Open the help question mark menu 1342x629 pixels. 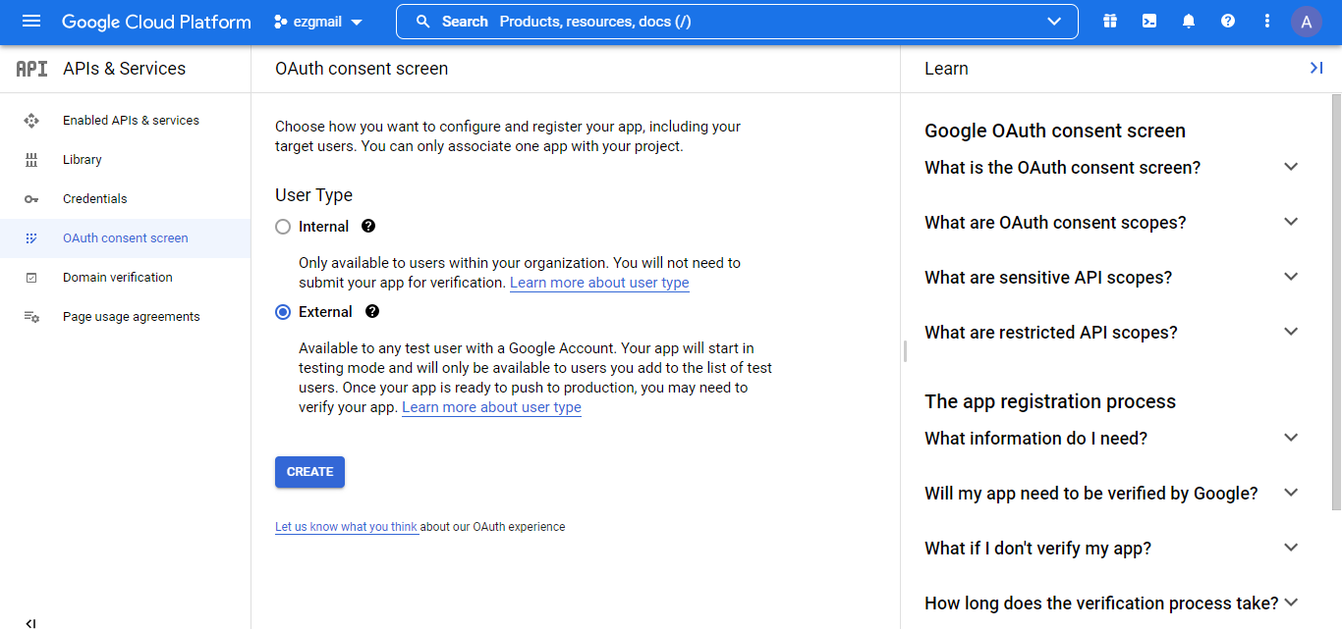click(x=1228, y=22)
